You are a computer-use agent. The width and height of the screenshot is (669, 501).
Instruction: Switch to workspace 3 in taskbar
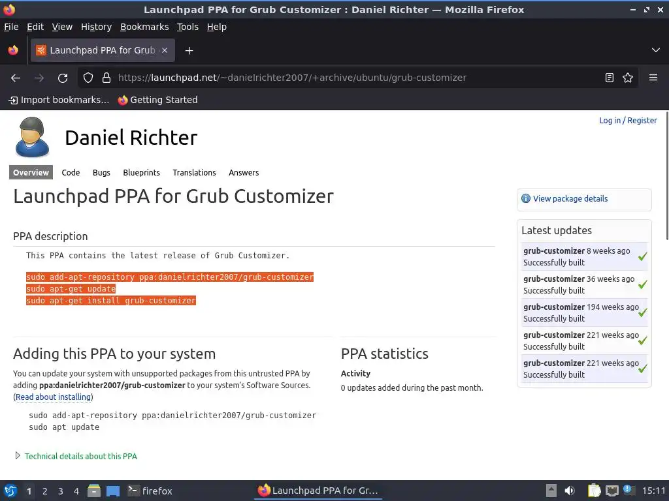coord(61,491)
